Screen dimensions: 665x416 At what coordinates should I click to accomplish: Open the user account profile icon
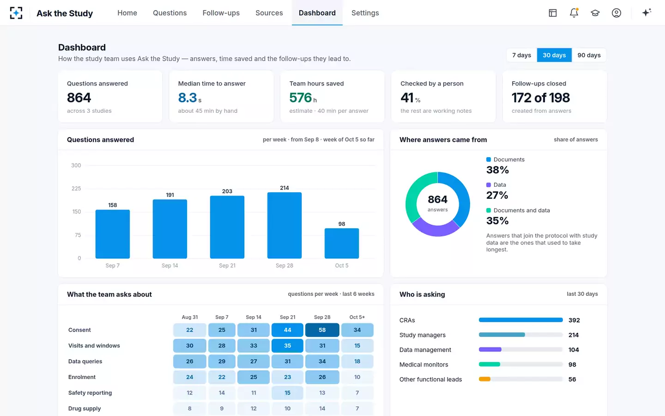click(x=617, y=13)
